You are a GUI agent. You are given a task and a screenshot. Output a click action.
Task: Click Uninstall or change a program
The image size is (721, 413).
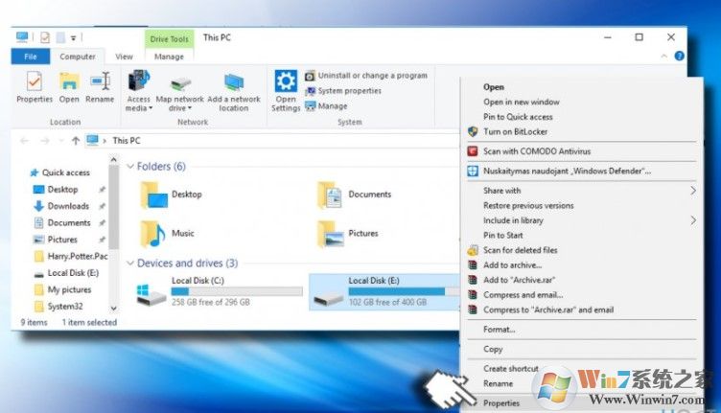point(372,76)
